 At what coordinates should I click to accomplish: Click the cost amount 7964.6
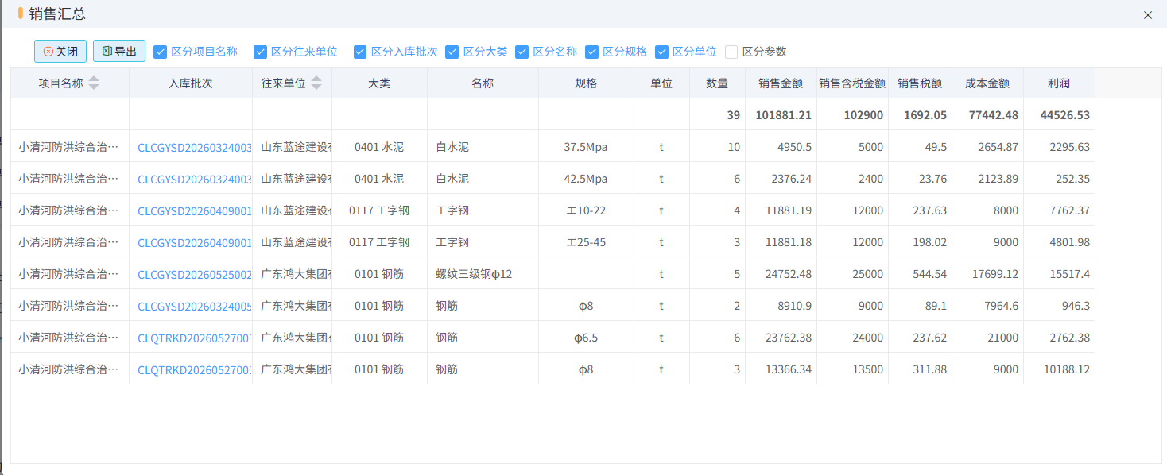point(1000,306)
